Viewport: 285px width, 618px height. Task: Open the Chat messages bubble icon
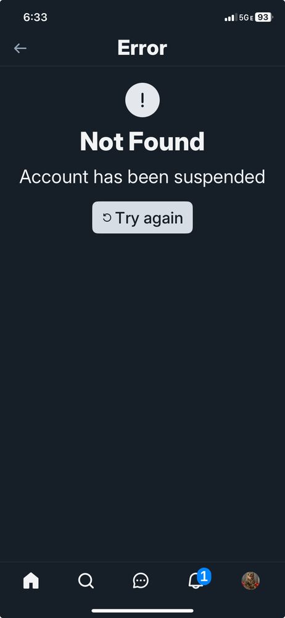[x=141, y=580]
